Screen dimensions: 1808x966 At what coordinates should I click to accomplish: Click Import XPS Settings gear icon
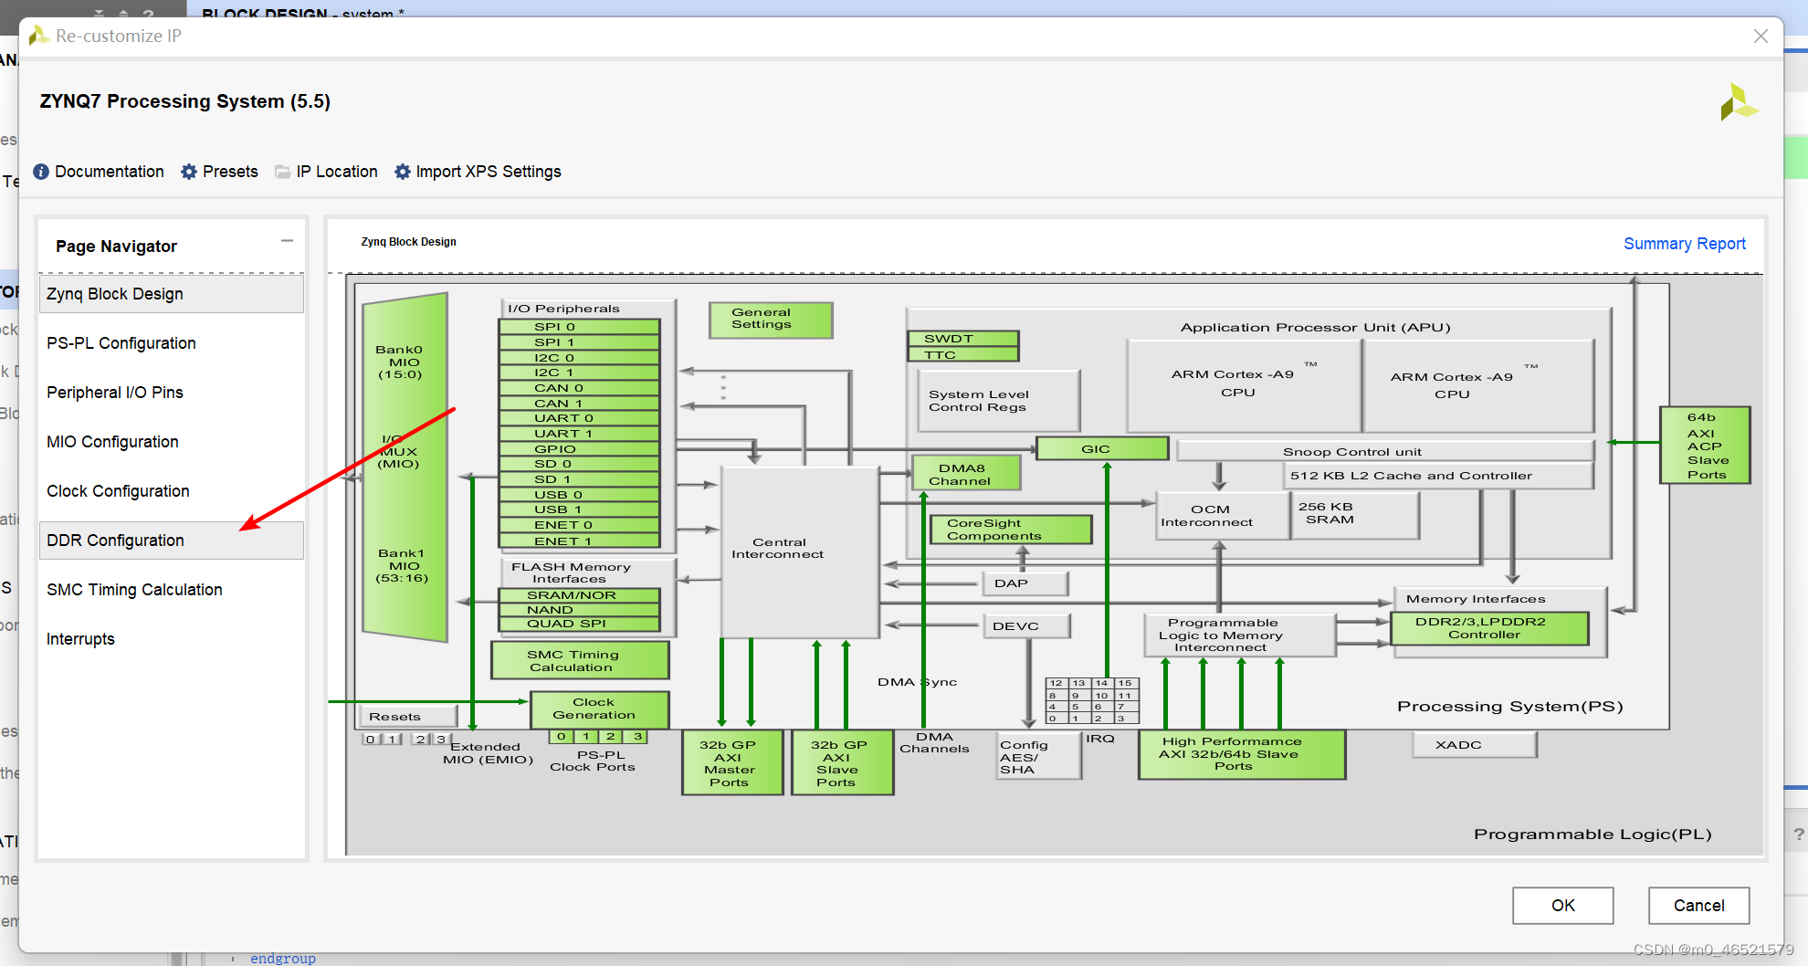(402, 172)
